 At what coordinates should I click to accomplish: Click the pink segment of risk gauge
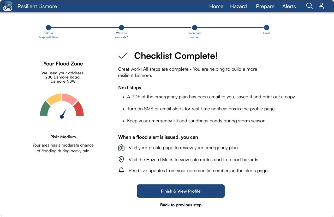pyautogui.click(x=69, y=99)
